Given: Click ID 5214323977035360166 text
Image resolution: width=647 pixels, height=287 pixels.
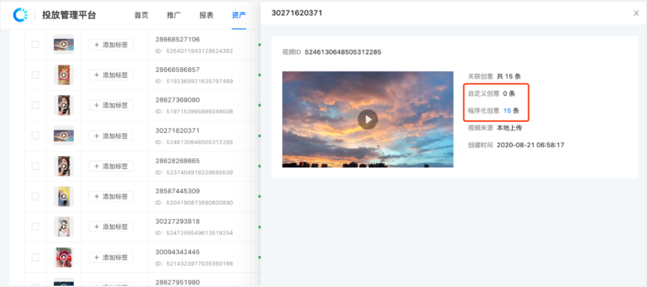Looking at the screenshot, I should 194,264.
